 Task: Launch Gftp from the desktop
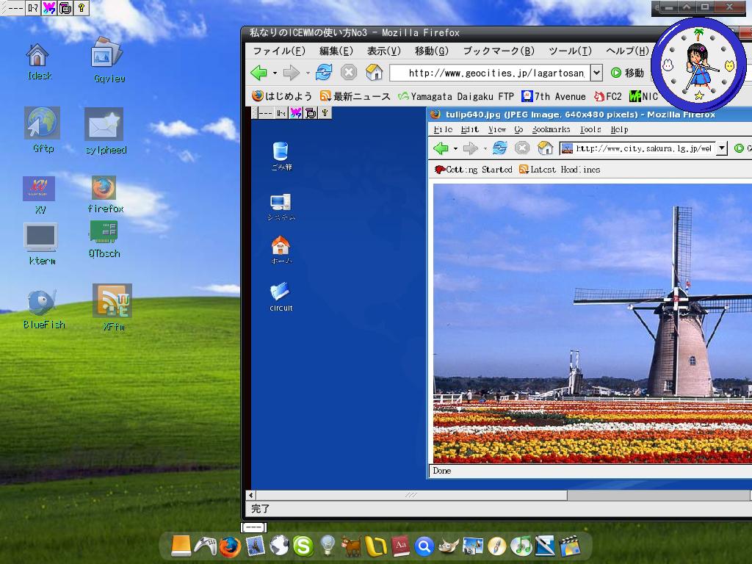click(x=42, y=123)
